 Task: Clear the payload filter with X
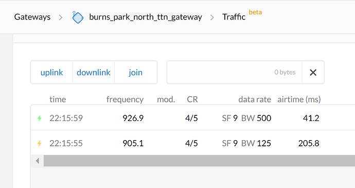tap(313, 72)
